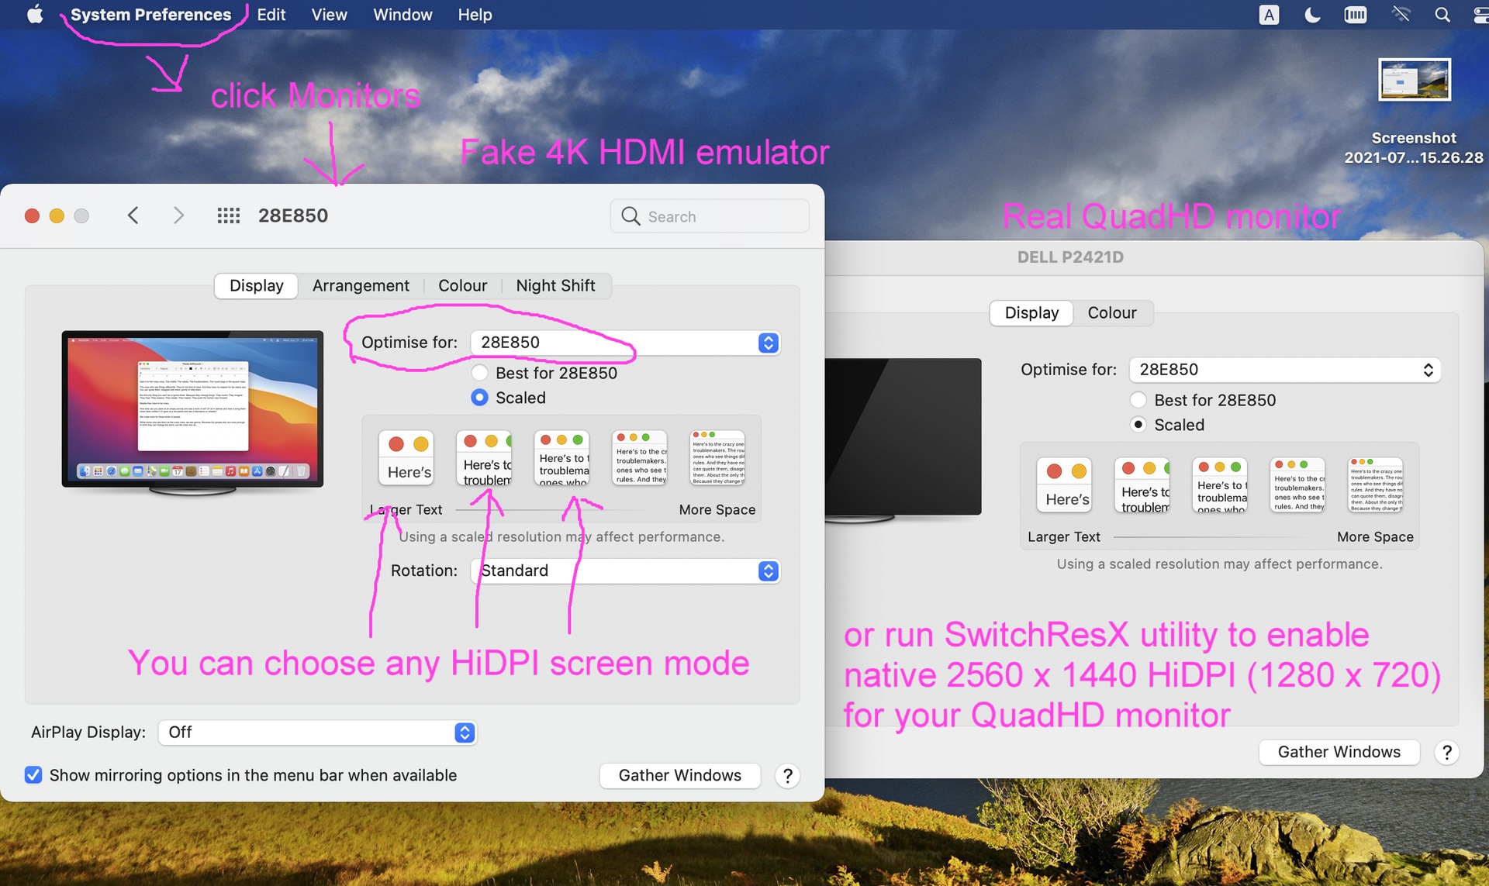This screenshot has height=886, width=1489.
Task: Click the forward chevron arrow
Action: [178, 215]
